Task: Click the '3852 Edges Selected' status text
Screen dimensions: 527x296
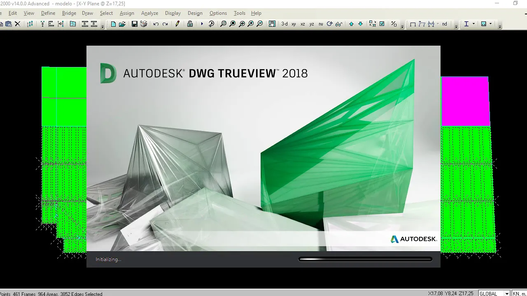Action: coord(82,294)
